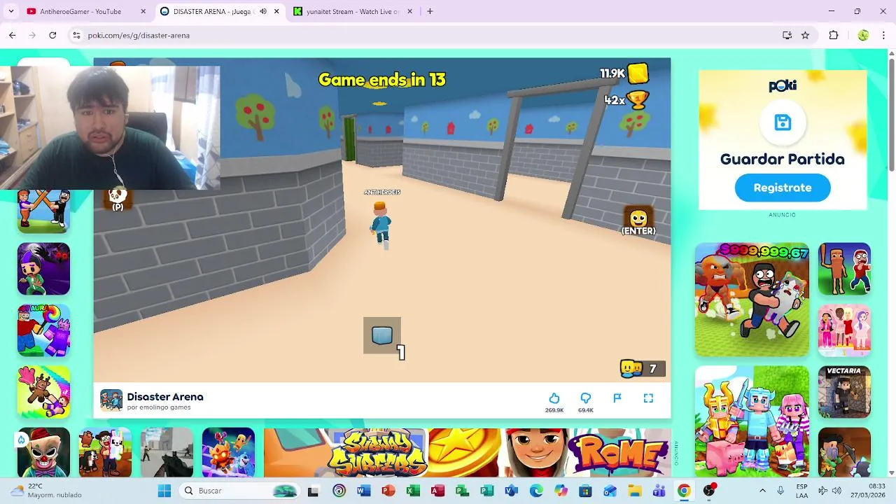Open the emote menu labeled (ENTER)
The image size is (896, 504).
(638, 221)
